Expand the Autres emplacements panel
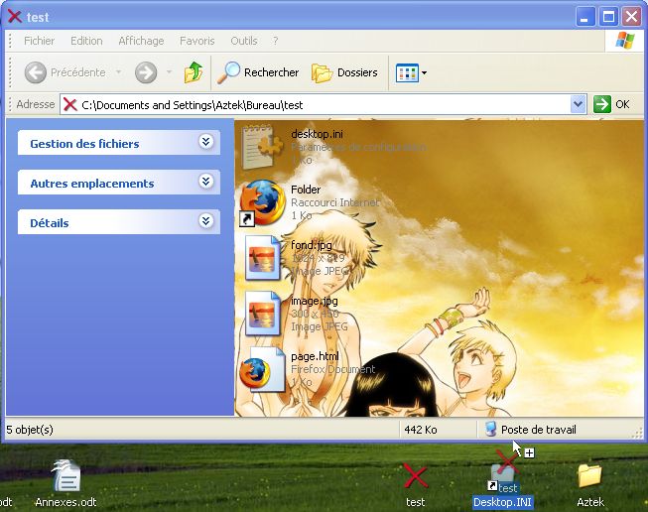This screenshot has height=512, width=648. click(205, 183)
